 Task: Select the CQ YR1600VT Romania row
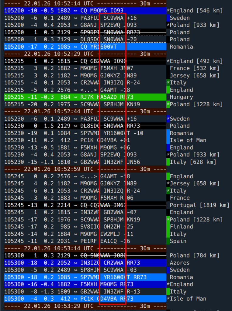pos(85,47)
